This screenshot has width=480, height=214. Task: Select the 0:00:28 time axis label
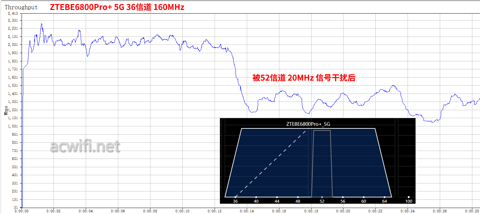pos(472,211)
